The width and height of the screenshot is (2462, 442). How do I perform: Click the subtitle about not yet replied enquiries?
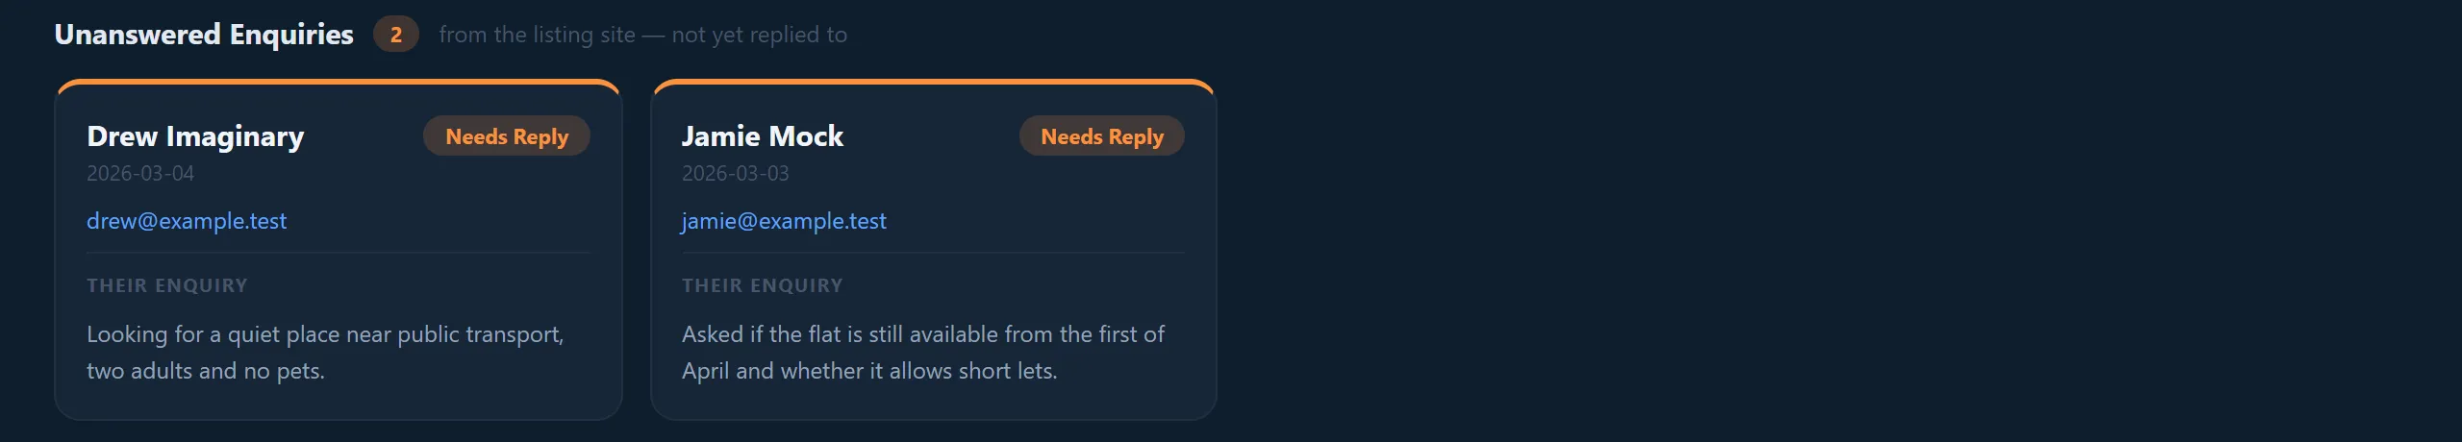coord(643,35)
